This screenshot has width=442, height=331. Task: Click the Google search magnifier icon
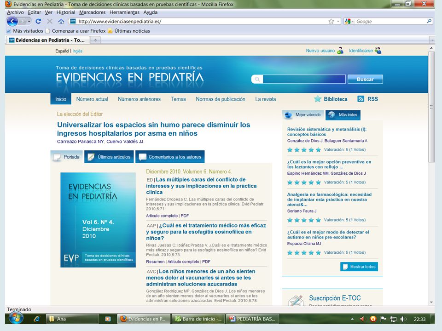(x=429, y=21)
